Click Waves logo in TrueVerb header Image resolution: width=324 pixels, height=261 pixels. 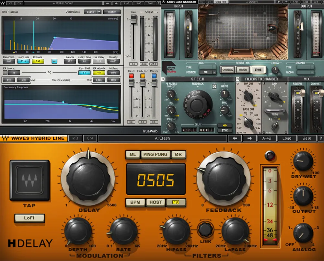pyautogui.click(x=3, y=3)
